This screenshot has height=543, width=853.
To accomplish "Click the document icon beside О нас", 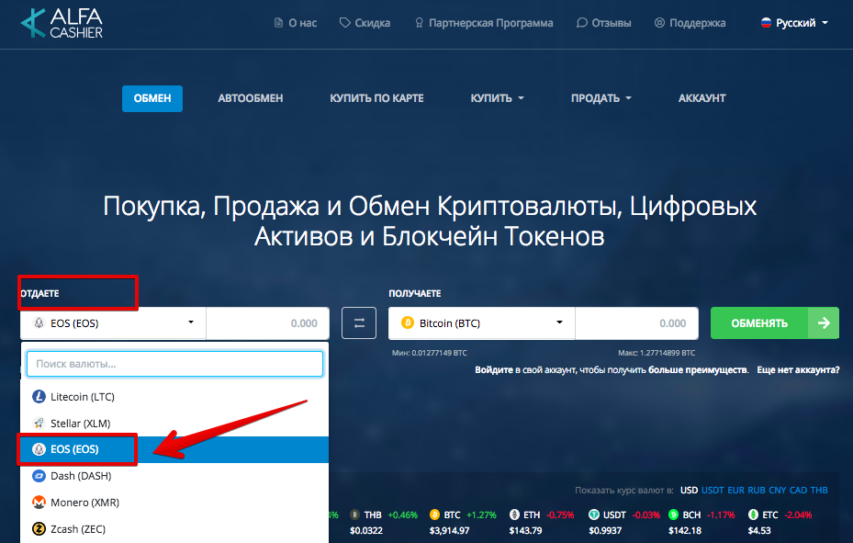I will point(278,23).
